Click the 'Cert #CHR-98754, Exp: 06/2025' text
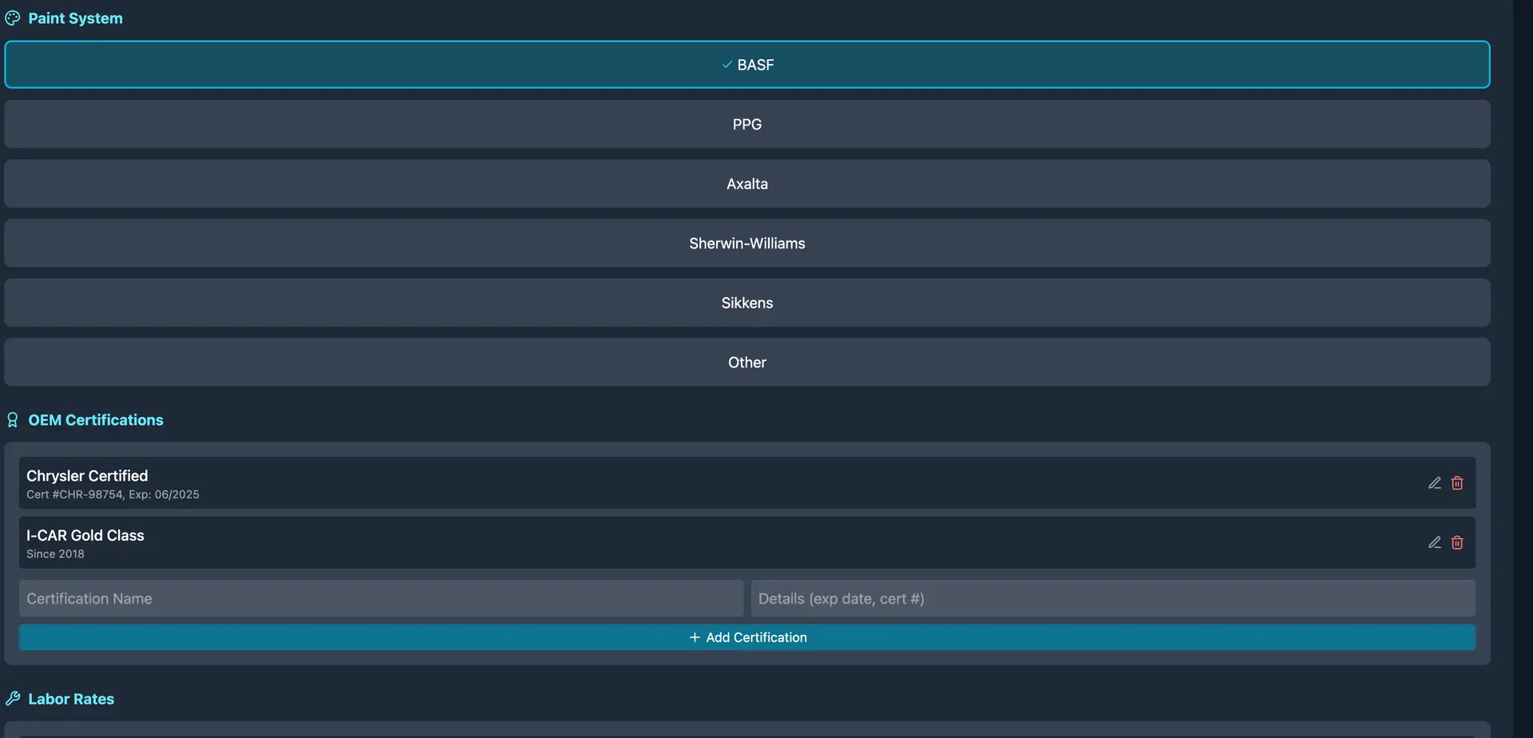Viewport: 1533px width, 738px height. 113,494
